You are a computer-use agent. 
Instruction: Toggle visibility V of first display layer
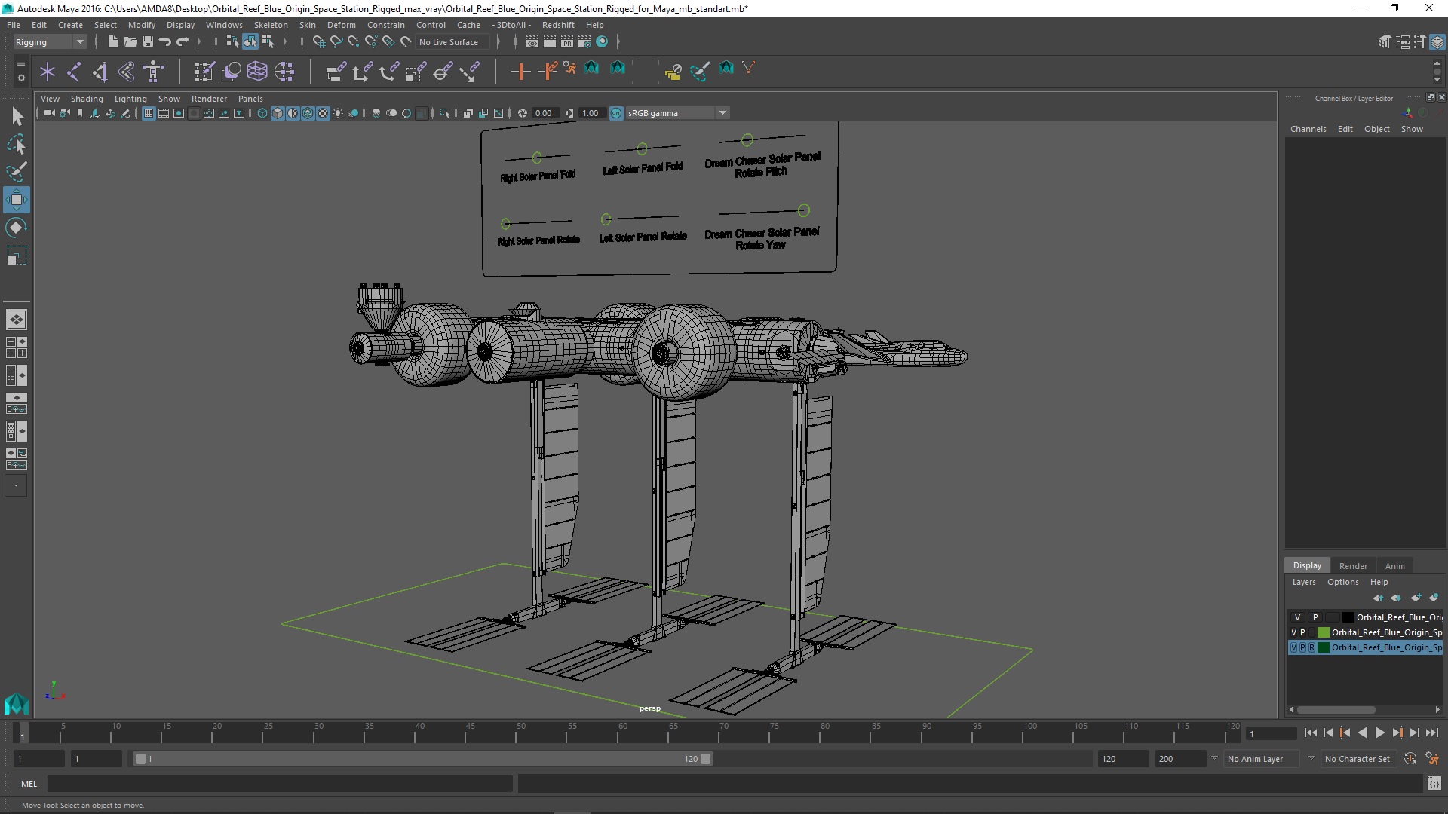point(1297,617)
